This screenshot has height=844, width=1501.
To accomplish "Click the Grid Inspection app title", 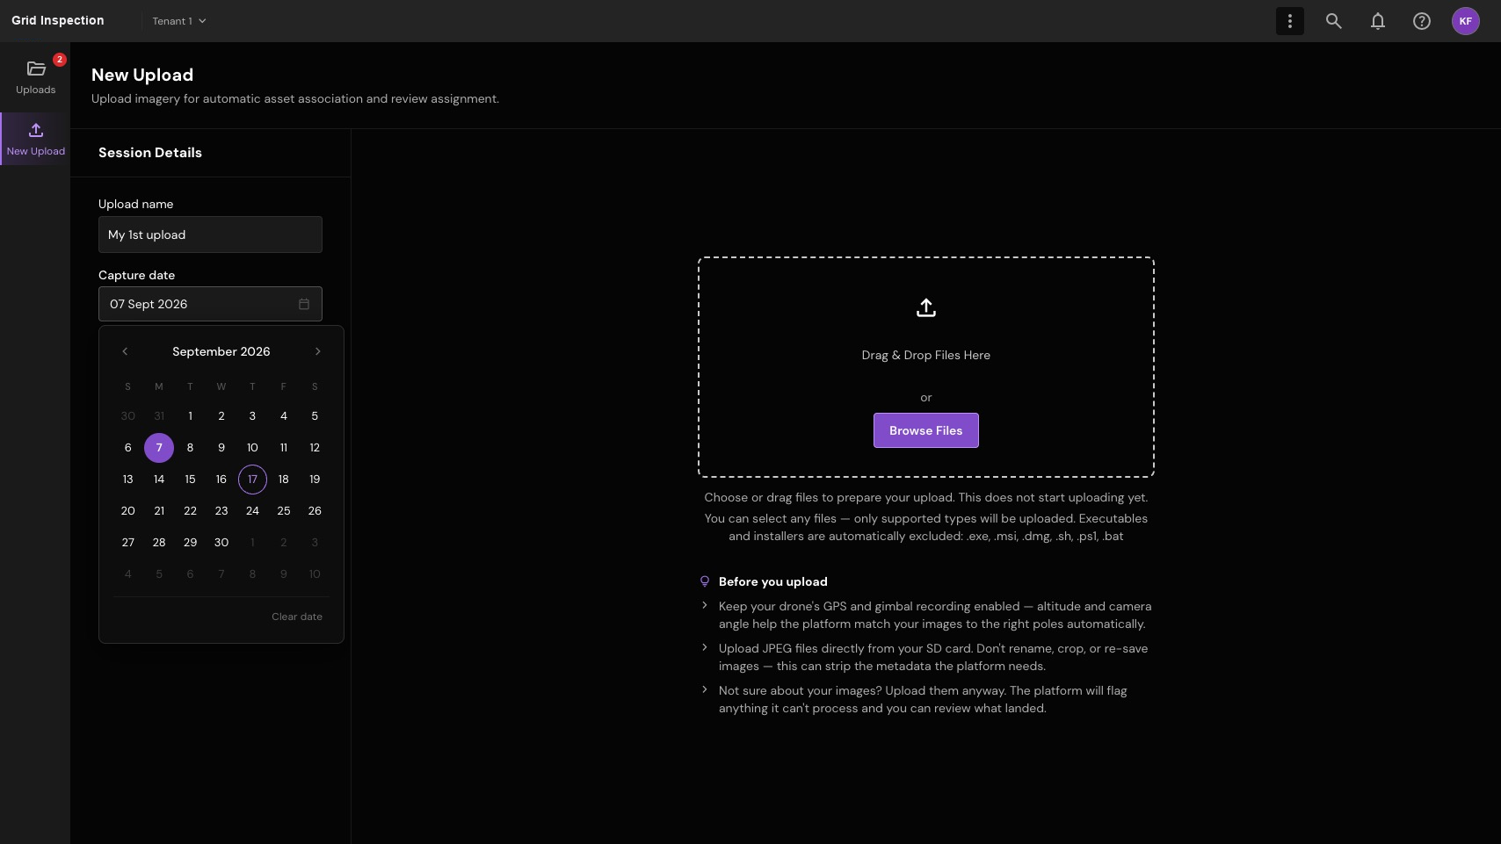I will 58,20.
